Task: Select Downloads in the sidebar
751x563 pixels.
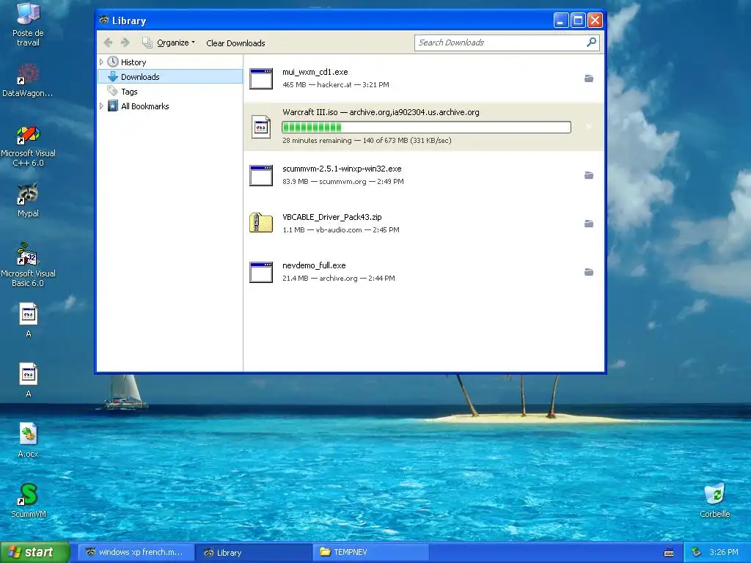Action: 170,76
